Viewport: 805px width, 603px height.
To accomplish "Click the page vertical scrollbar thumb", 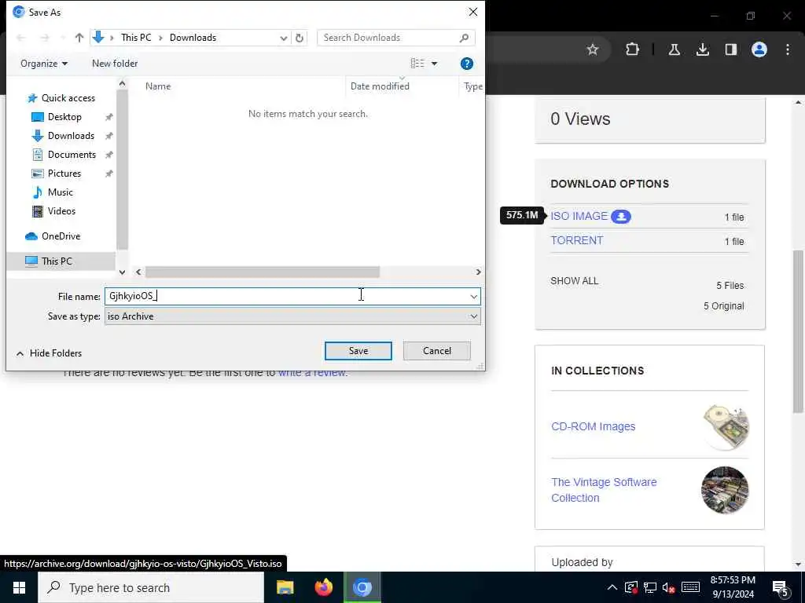I will [798, 331].
